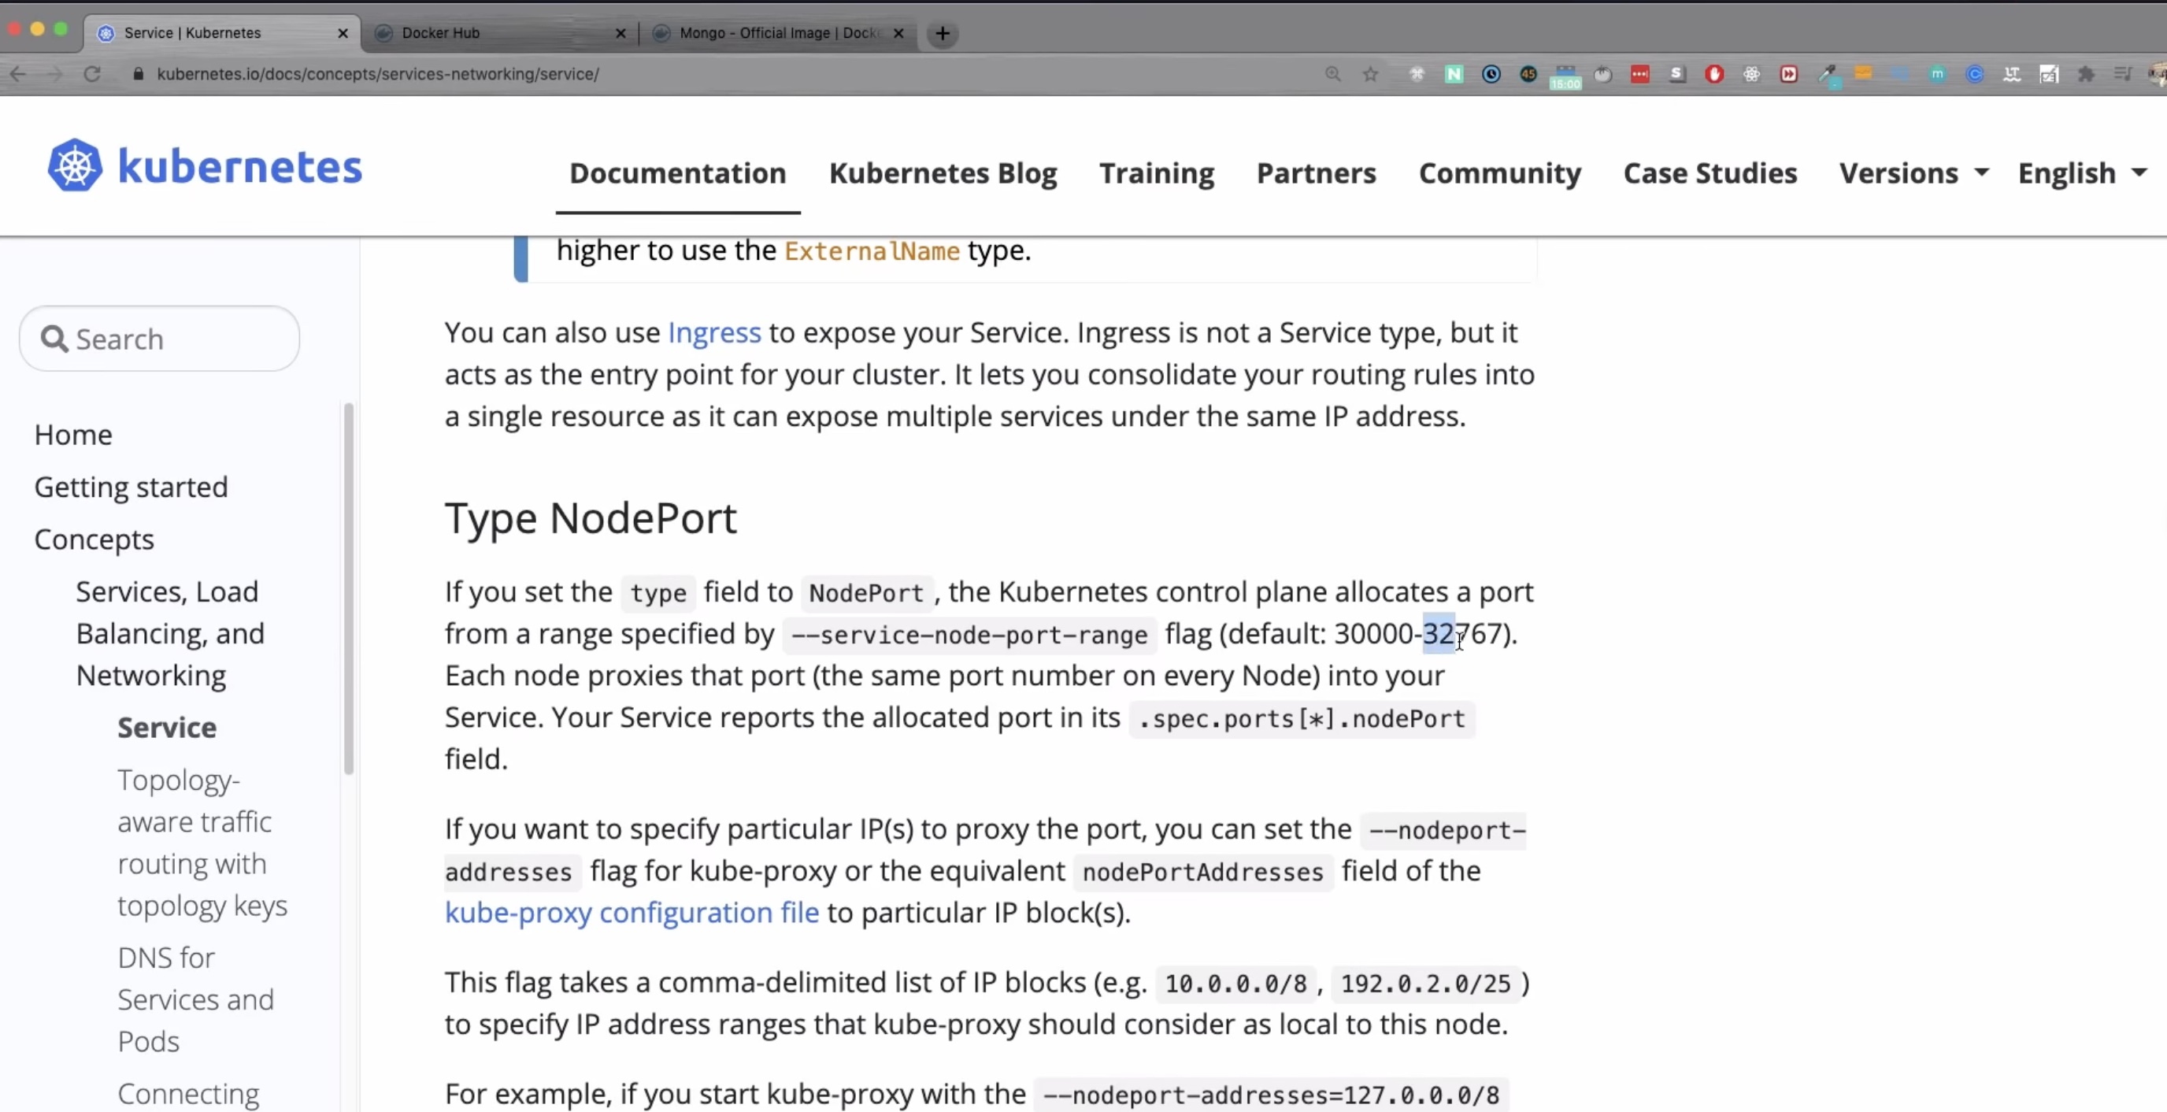Viewport: 2167px width, 1112px height.
Task: Click the ExternalName code text
Action: [872, 250]
